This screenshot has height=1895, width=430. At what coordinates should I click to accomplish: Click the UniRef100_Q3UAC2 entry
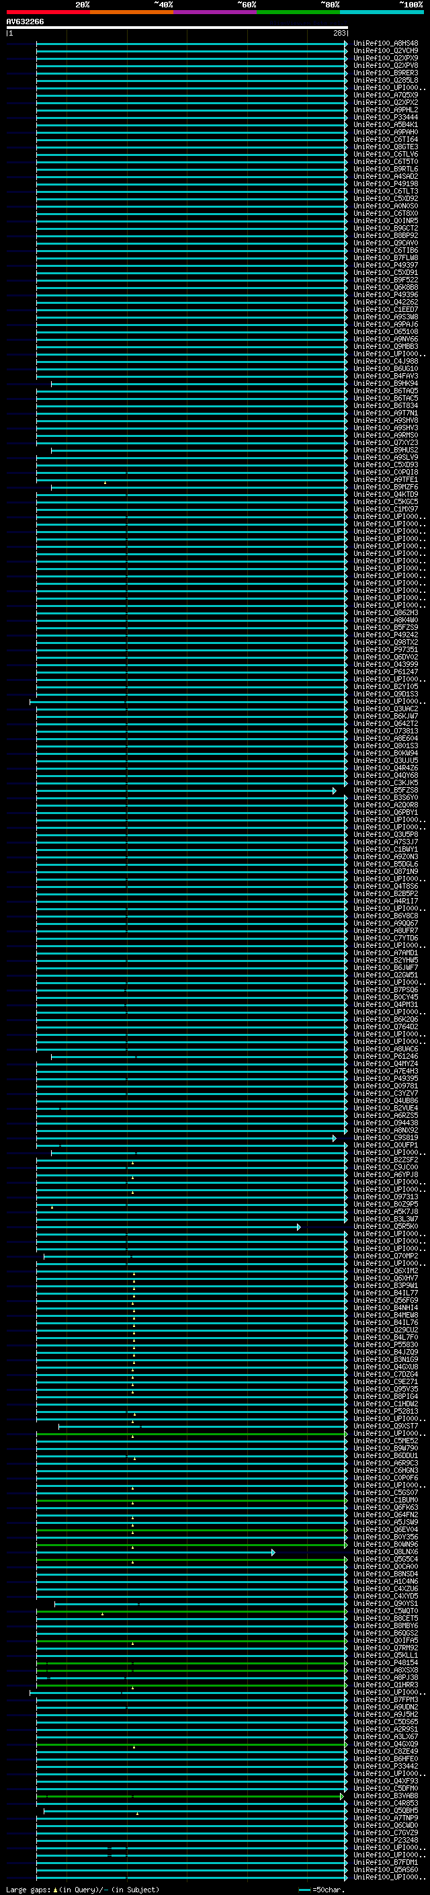click(x=386, y=709)
